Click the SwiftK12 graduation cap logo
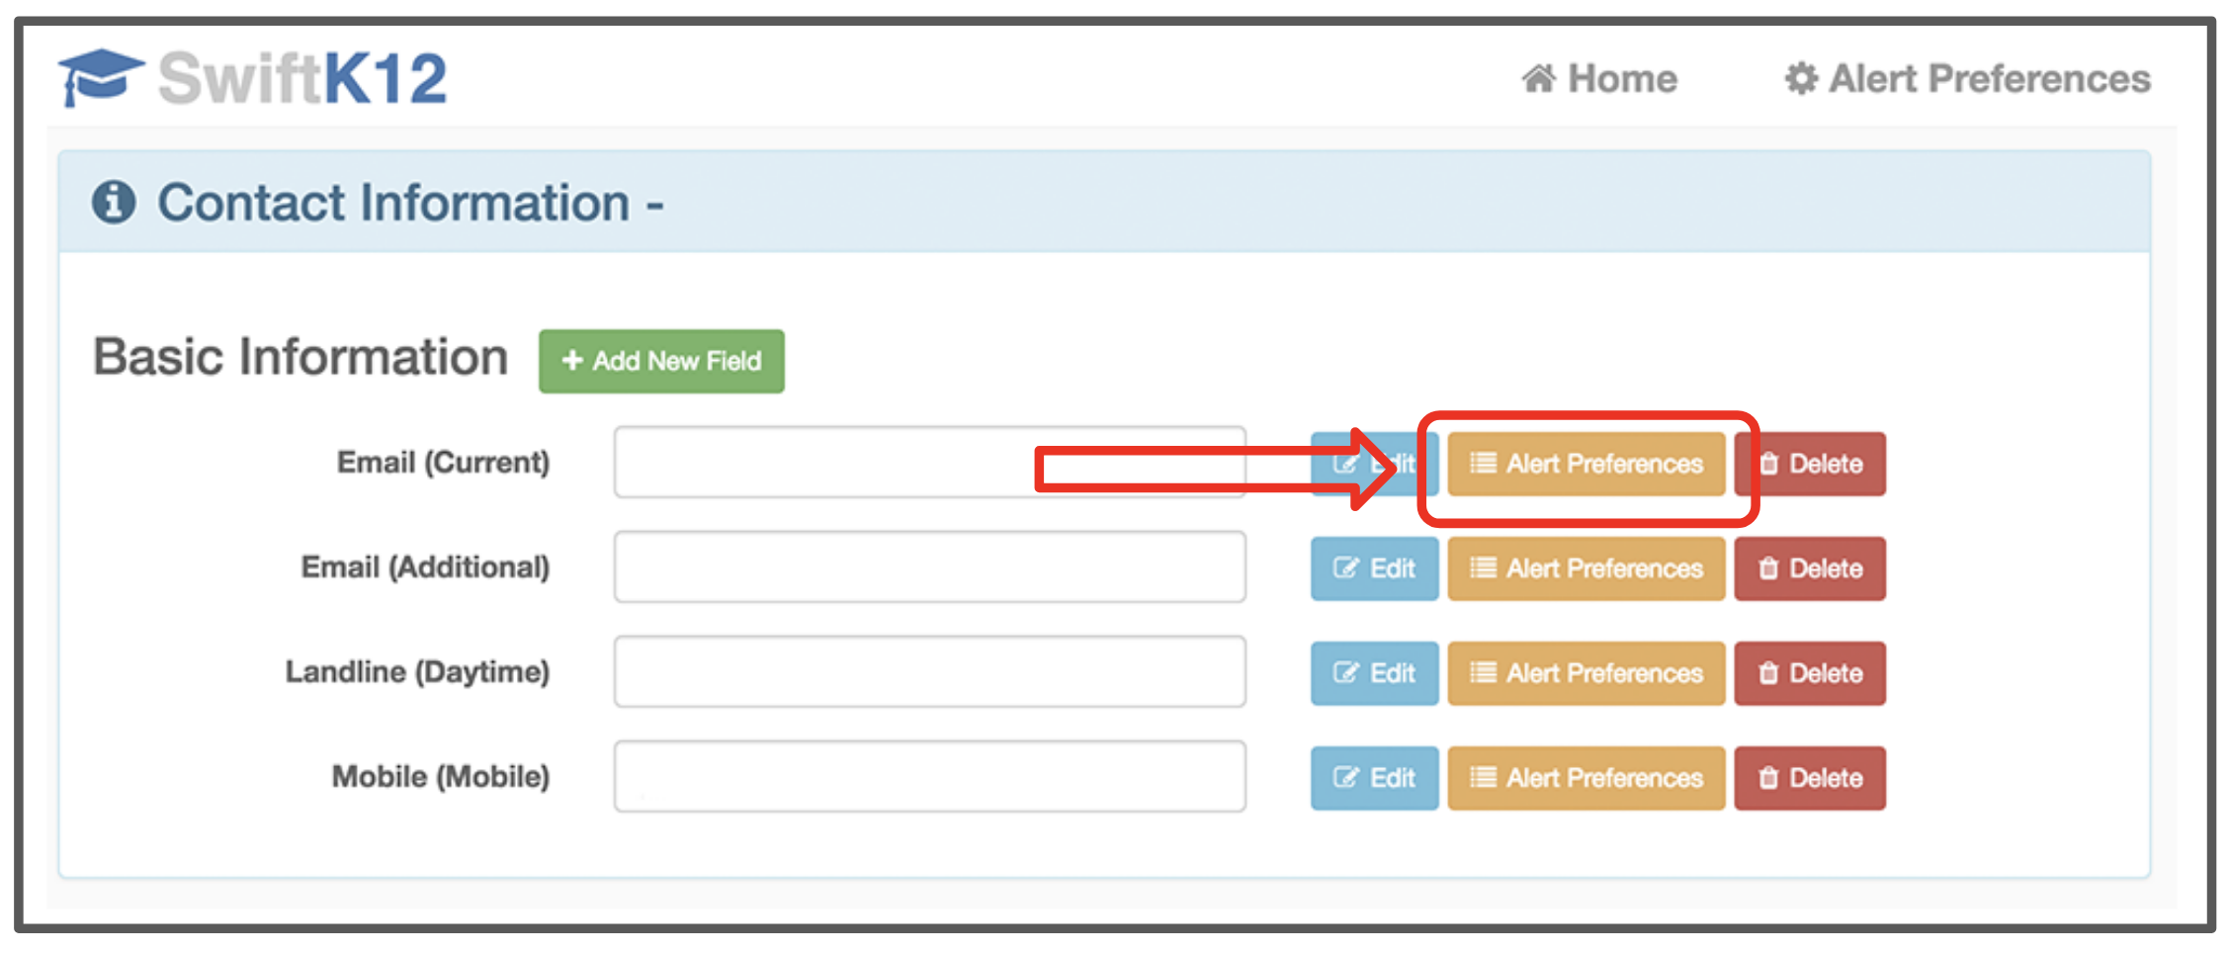The image size is (2228, 953). coord(100,77)
